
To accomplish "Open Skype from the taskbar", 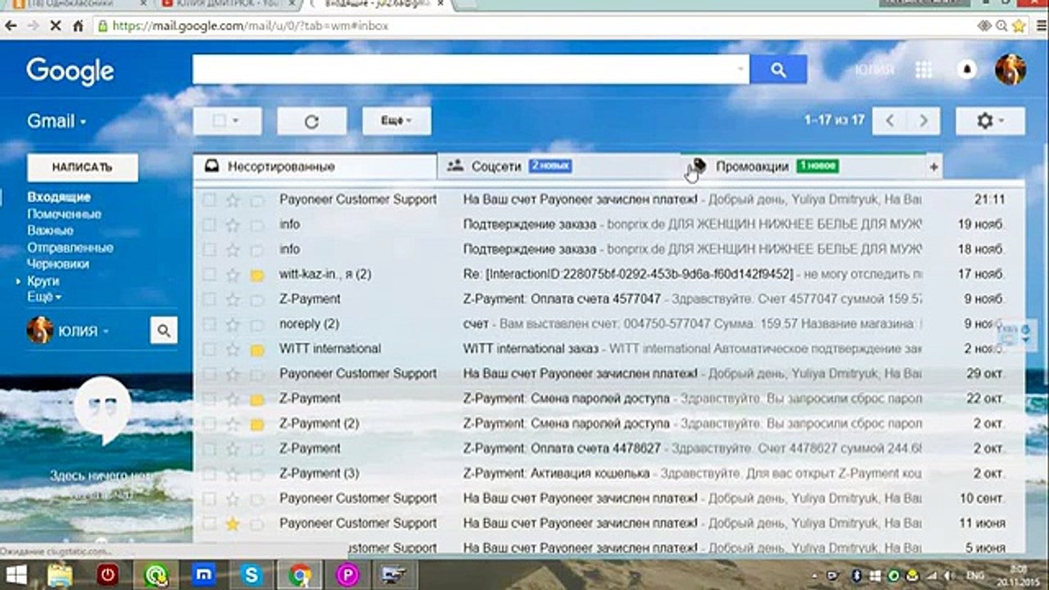I will pyautogui.click(x=252, y=576).
